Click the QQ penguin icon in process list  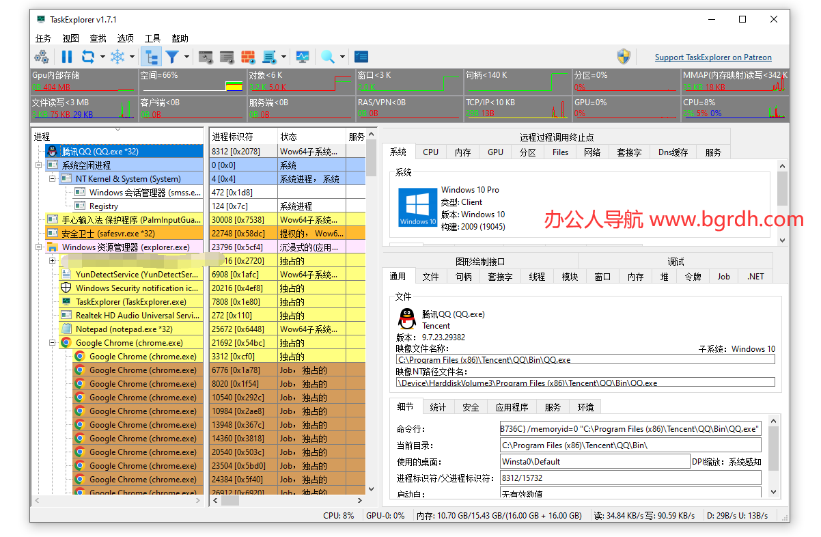tap(53, 151)
